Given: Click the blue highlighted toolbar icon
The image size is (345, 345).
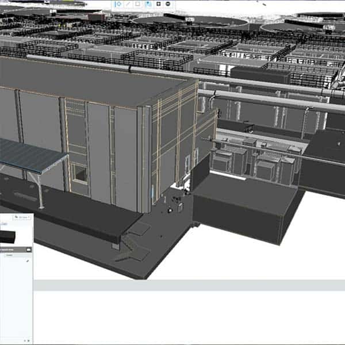Looking at the screenshot, I should pos(148,4).
